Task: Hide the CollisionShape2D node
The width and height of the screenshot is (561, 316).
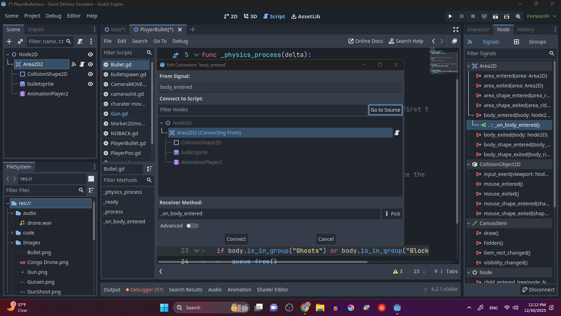Action: [x=90, y=74]
